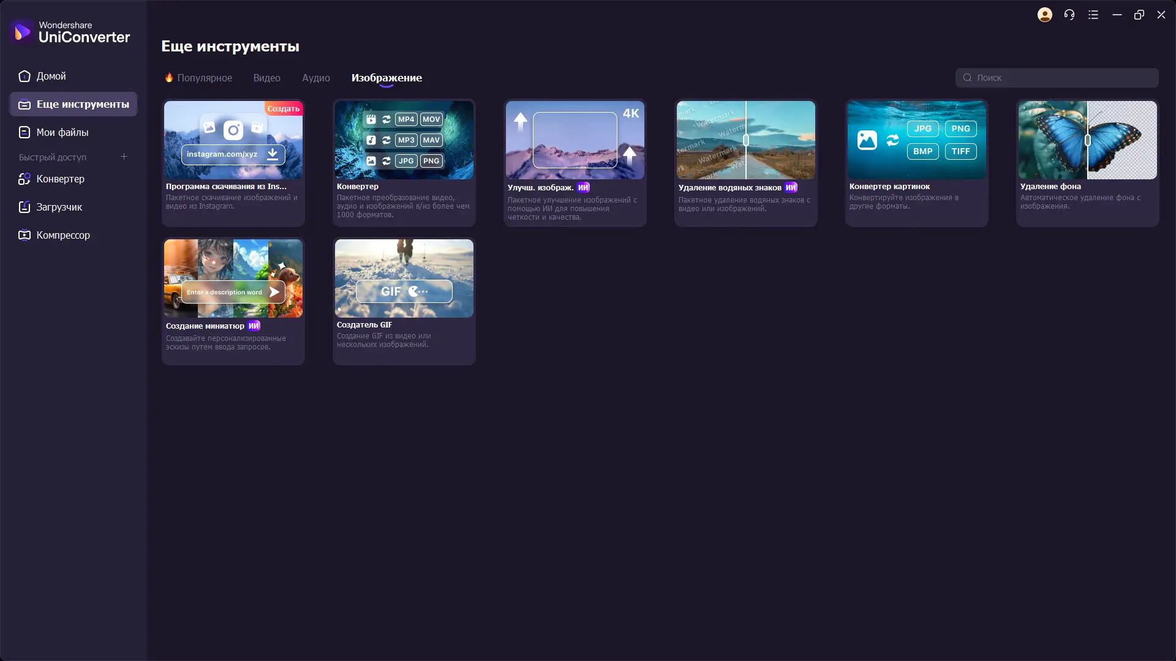The image size is (1176, 661).
Task: Switch to the Видео tab
Action: point(266,78)
